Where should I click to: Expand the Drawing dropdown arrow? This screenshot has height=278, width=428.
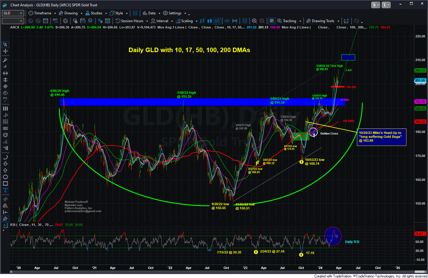[x=81, y=13]
